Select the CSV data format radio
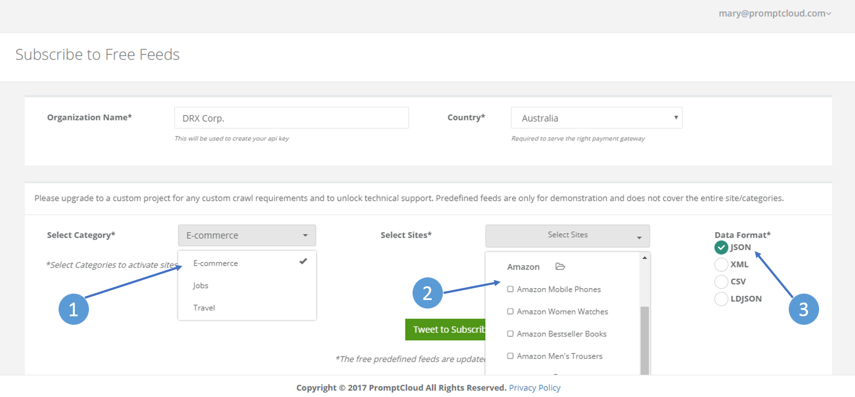855x397 pixels. click(x=721, y=282)
